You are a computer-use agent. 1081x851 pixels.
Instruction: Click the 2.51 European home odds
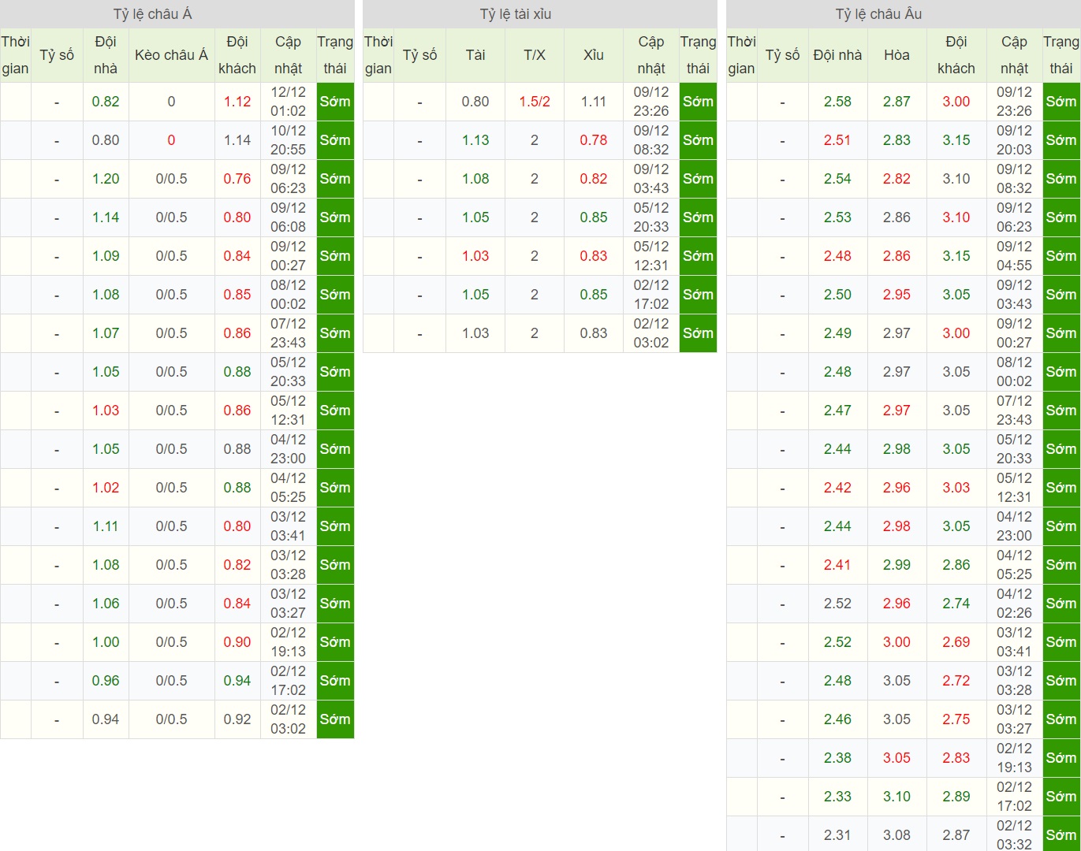[837, 140]
